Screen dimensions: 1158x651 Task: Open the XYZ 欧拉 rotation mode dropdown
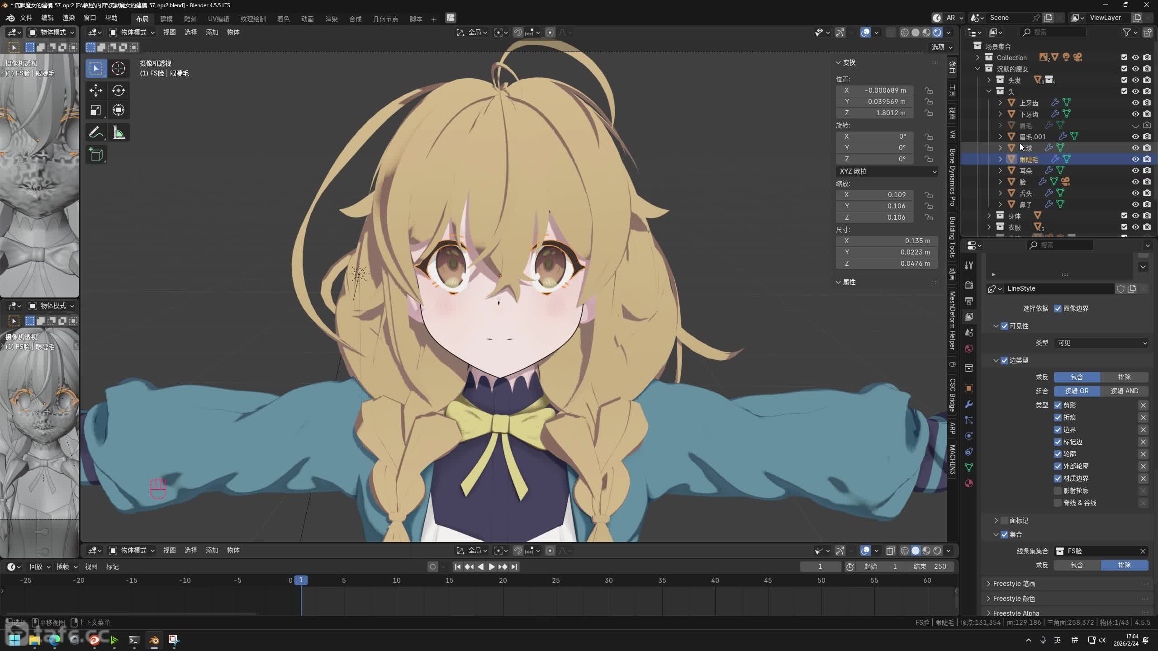[x=887, y=171]
